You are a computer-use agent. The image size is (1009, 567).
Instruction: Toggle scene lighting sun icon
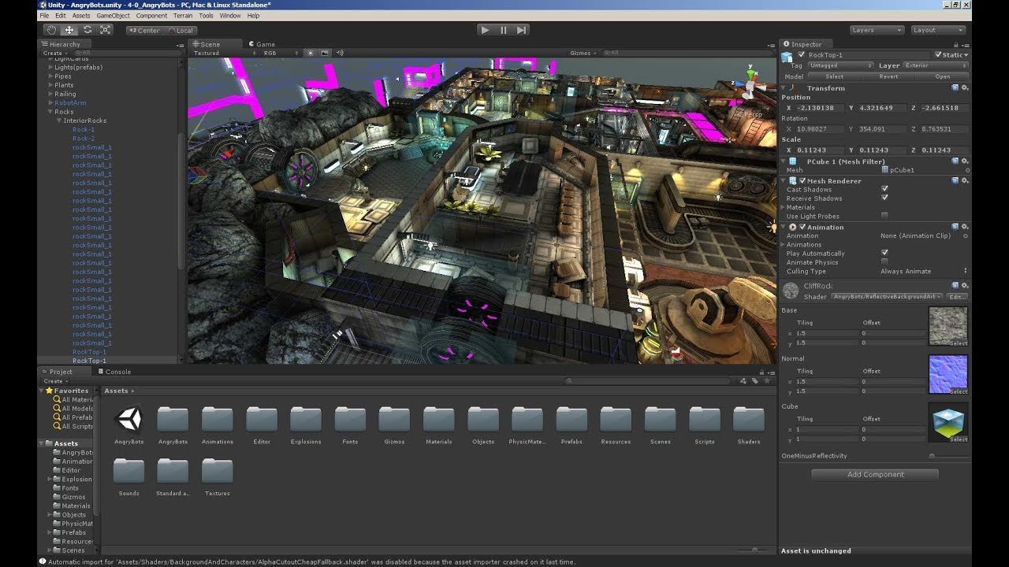(311, 53)
